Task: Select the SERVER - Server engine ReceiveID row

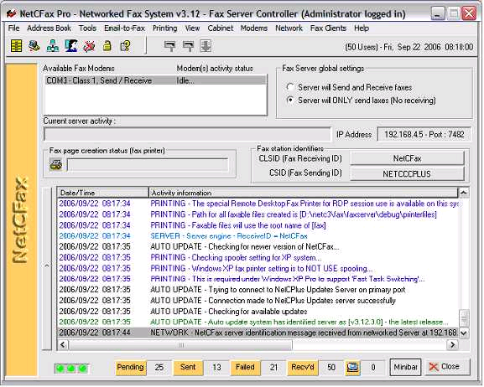Action: pos(258,236)
